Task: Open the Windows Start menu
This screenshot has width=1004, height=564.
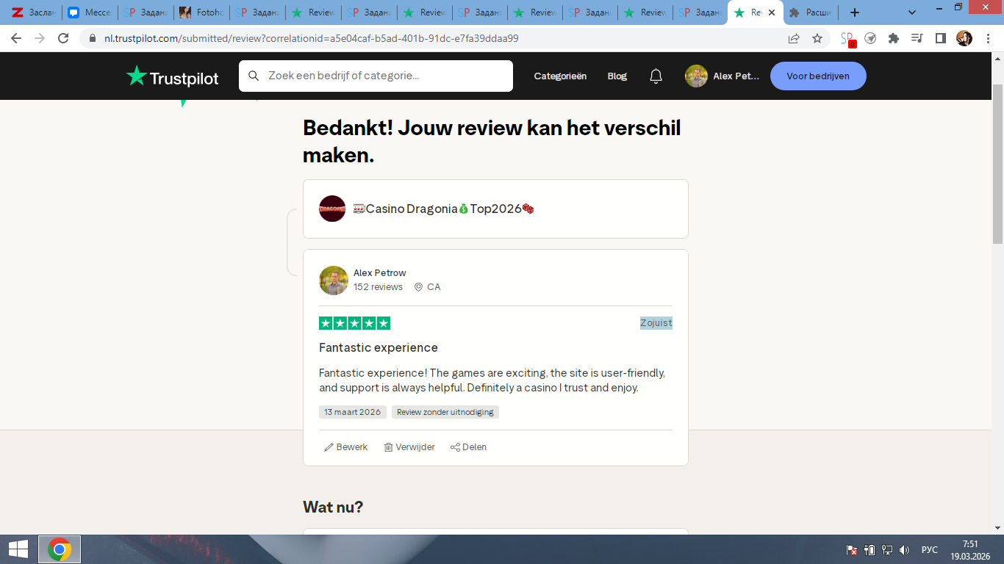Action: click(18, 549)
